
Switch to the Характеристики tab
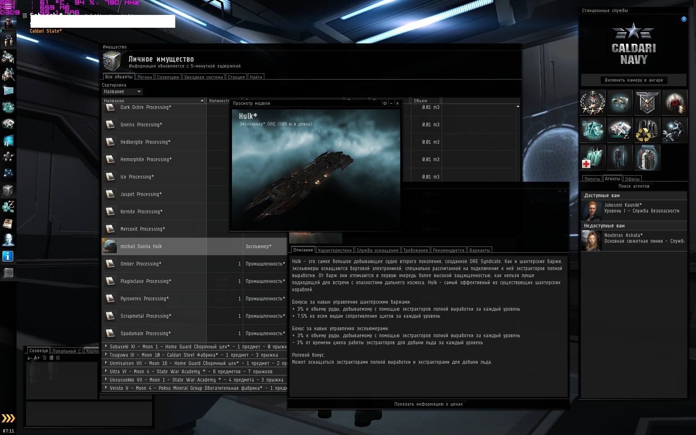334,250
